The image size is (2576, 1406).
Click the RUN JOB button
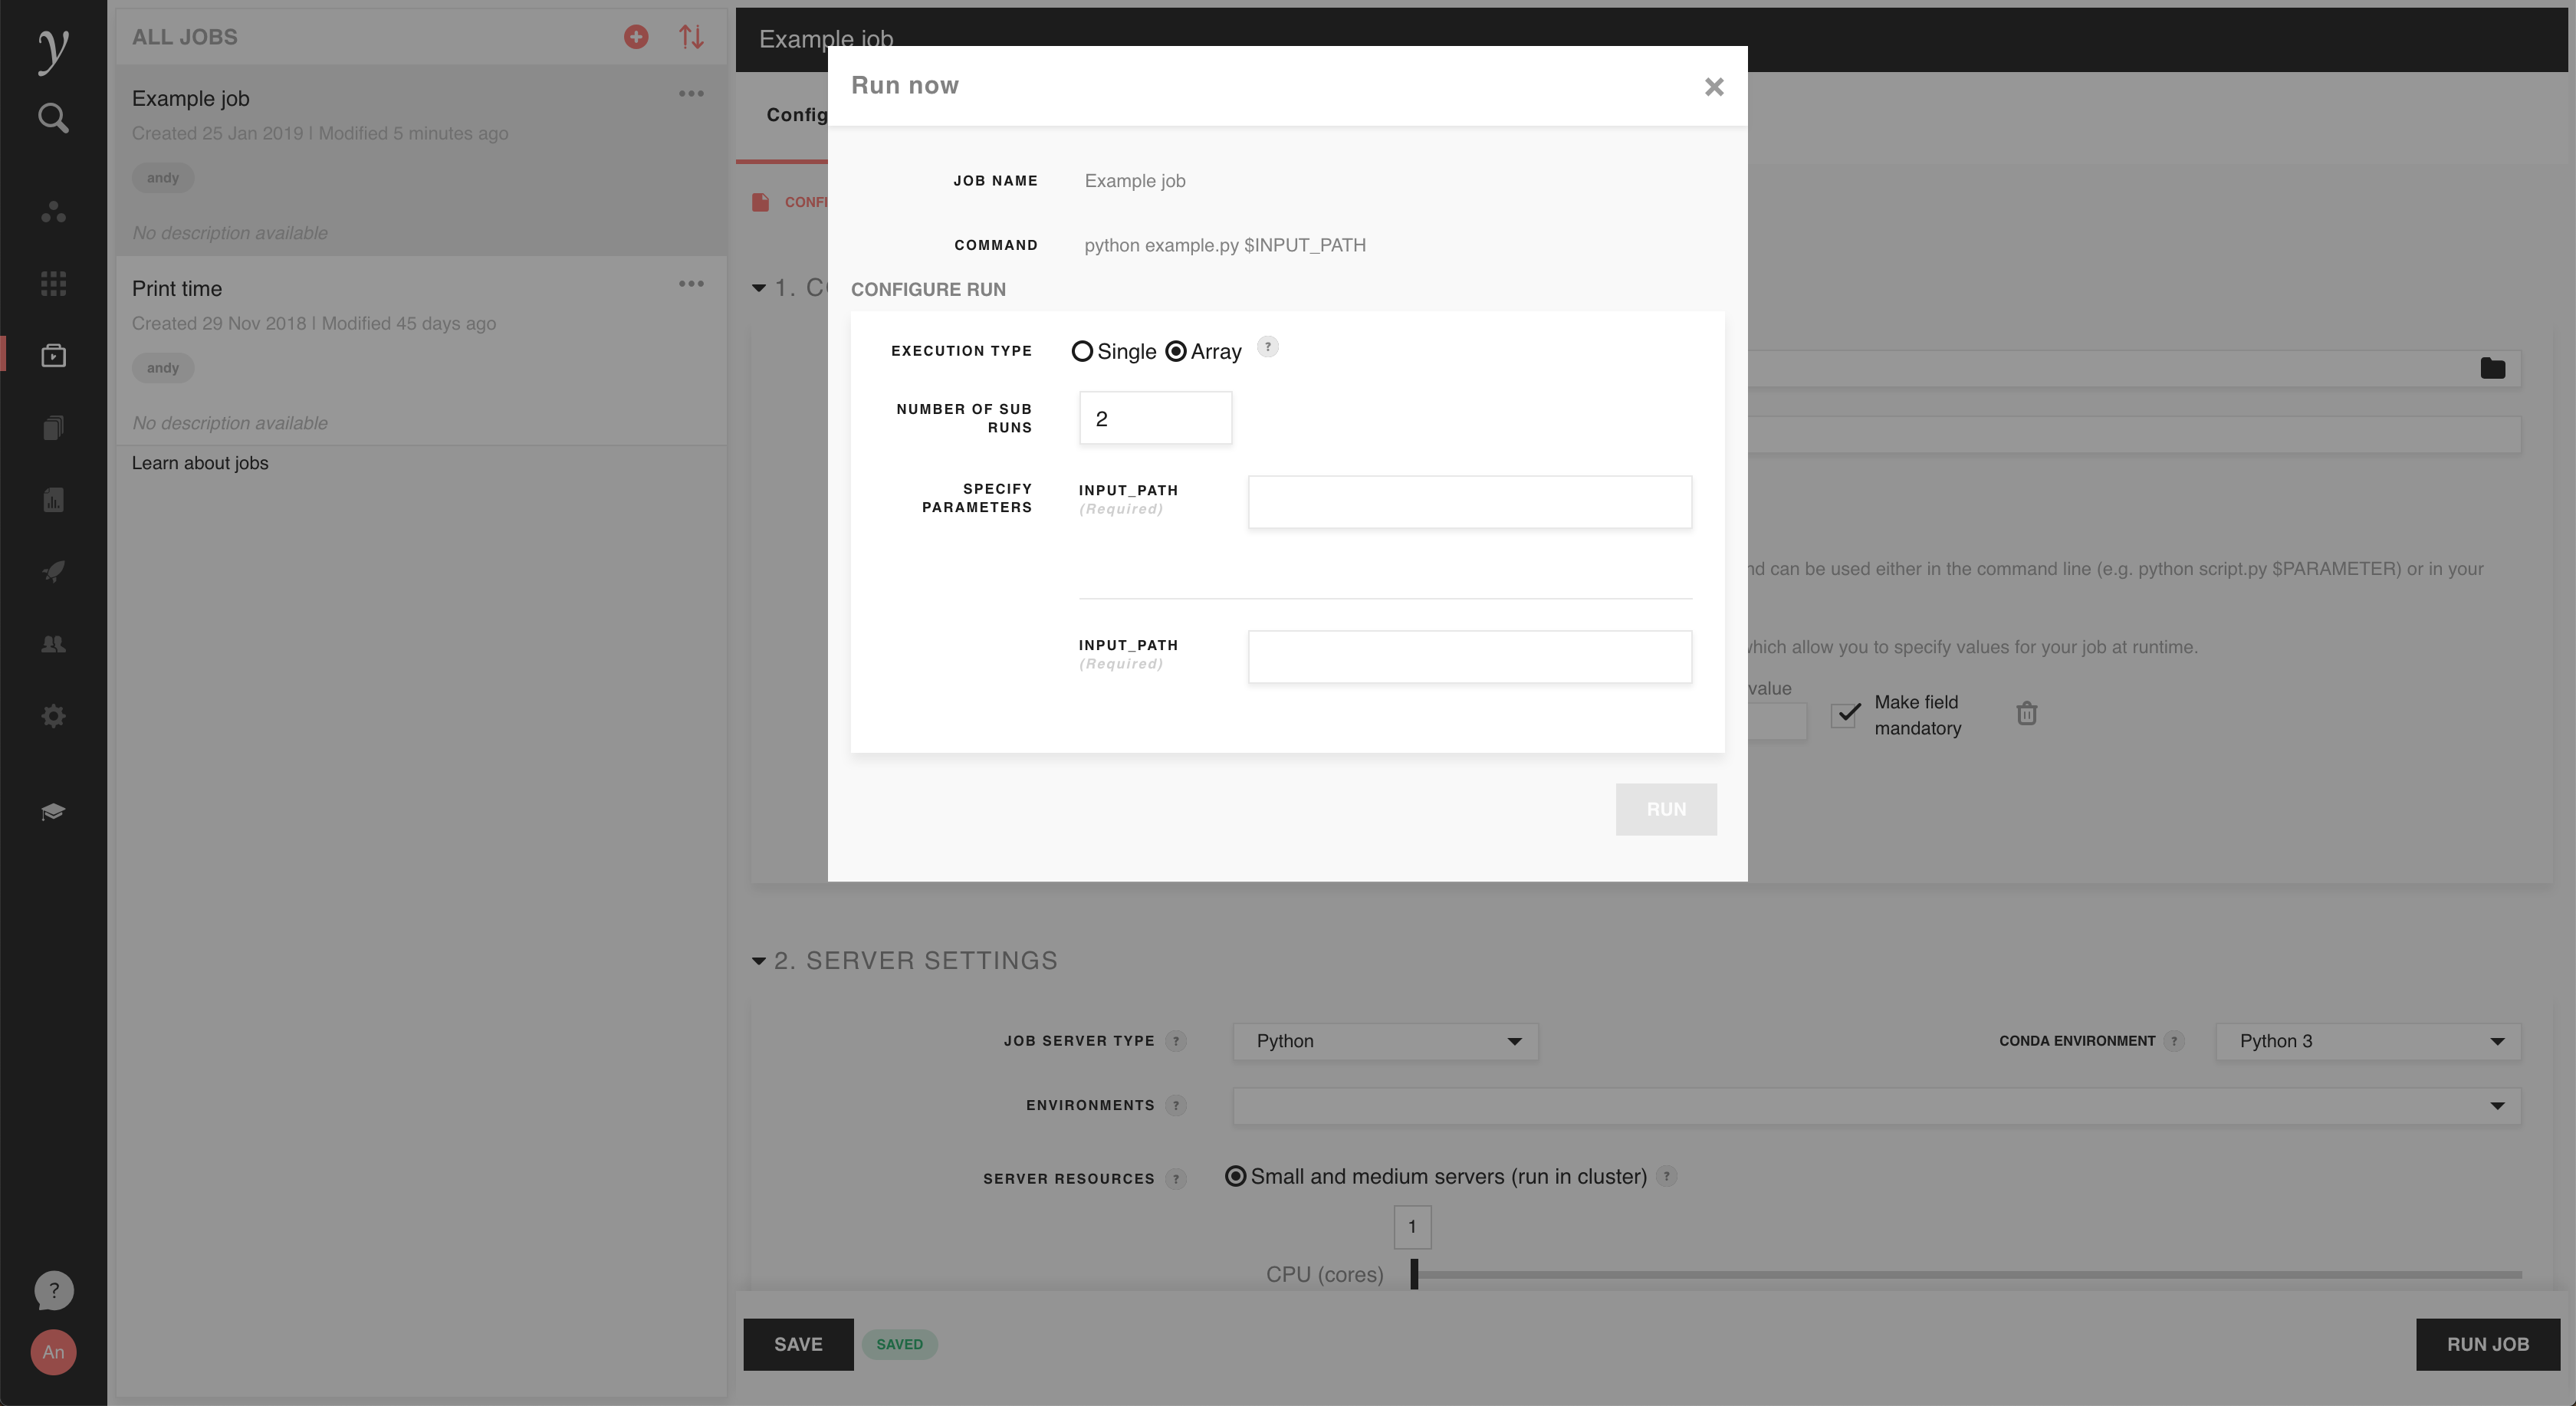click(2487, 1344)
